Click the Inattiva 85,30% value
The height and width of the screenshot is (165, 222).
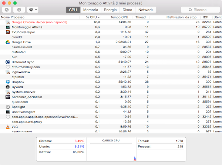[78, 152]
